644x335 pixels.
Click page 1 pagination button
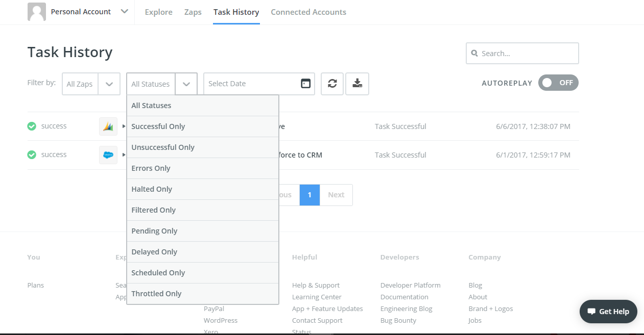coord(309,195)
